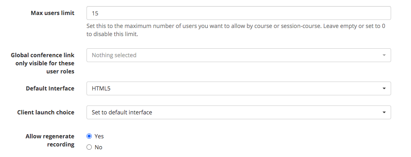Image resolution: width=411 pixels, height=157 pixels.
Task: Click the Yes radio label text
Action: click(x=99, y=136)
